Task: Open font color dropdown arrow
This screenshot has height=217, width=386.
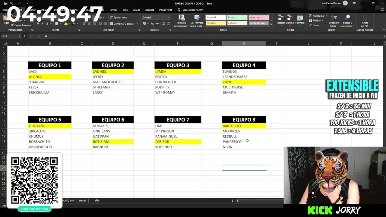Action: (x=77, y=24)
